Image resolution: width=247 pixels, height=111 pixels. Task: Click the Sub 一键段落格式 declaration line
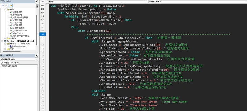(88, 6)
